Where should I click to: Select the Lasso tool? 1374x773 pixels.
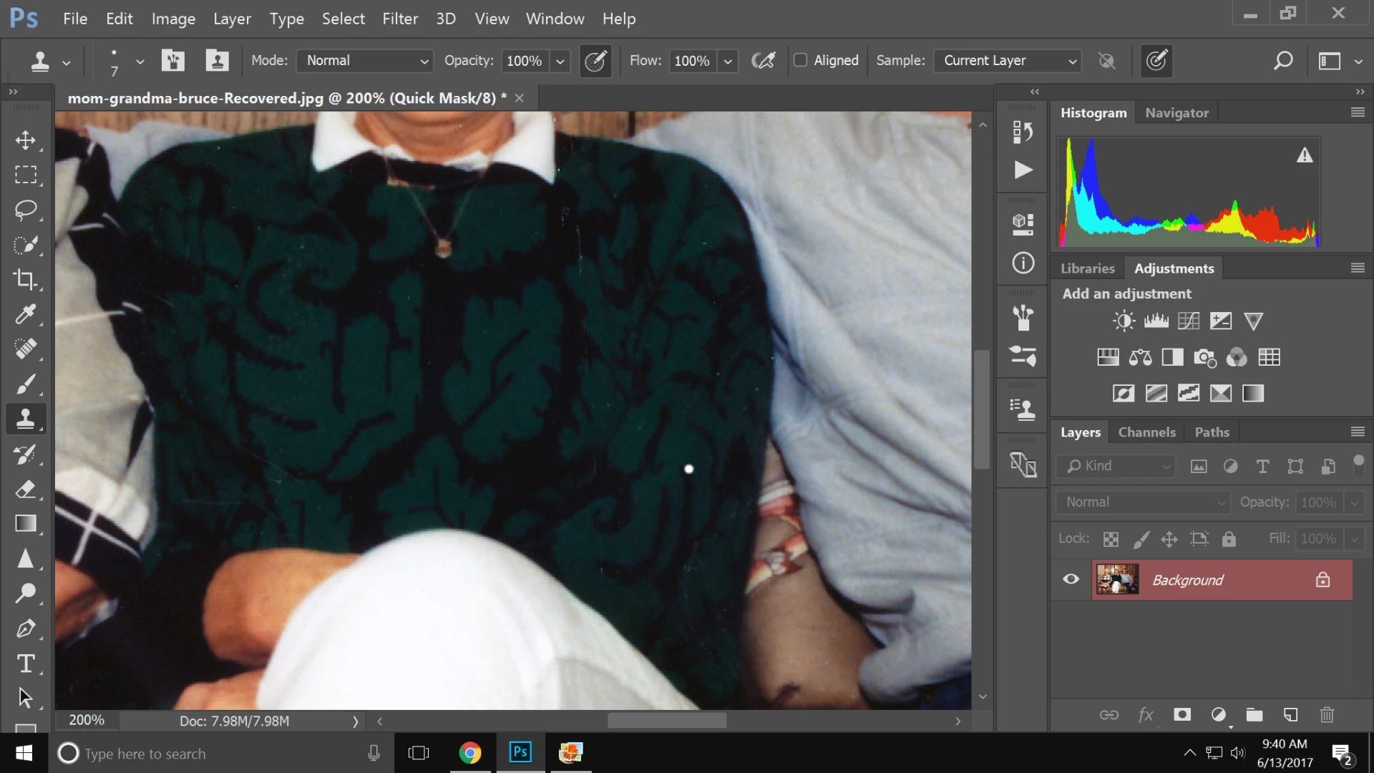(26, 210)
